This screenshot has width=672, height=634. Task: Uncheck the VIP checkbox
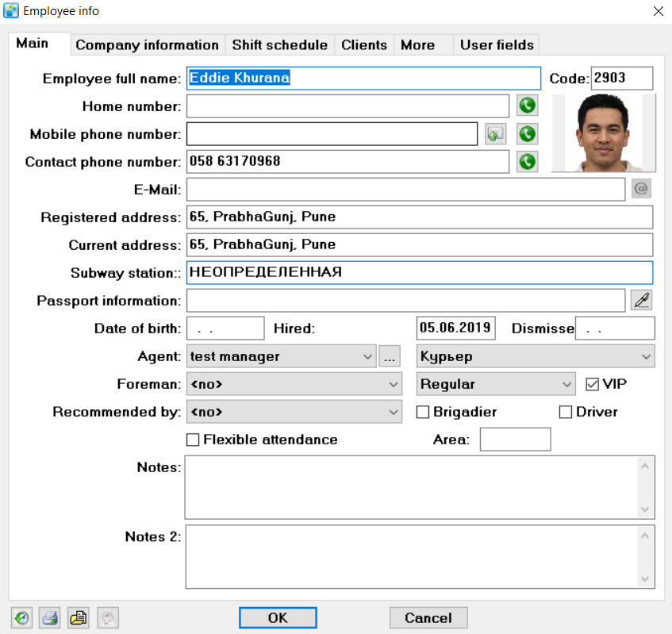[592, 384]
